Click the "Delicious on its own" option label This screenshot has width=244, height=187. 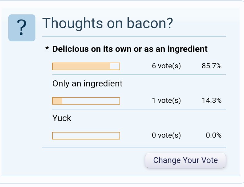[130, 49]
